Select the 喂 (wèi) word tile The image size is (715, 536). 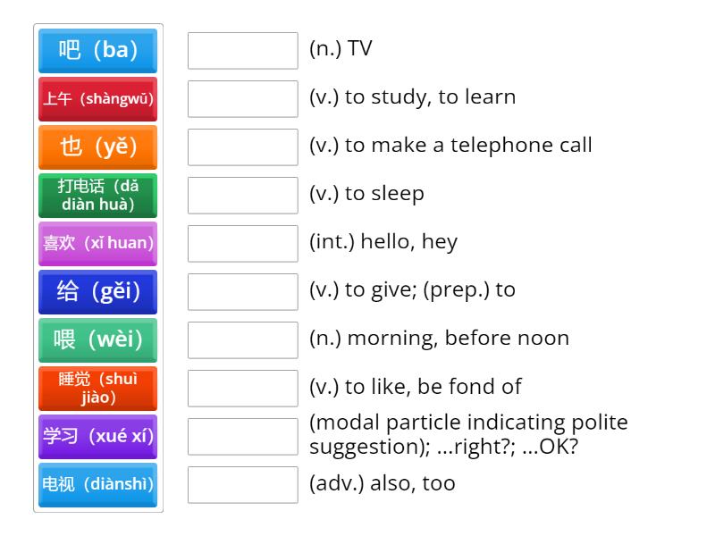click(x=97, y=339)
